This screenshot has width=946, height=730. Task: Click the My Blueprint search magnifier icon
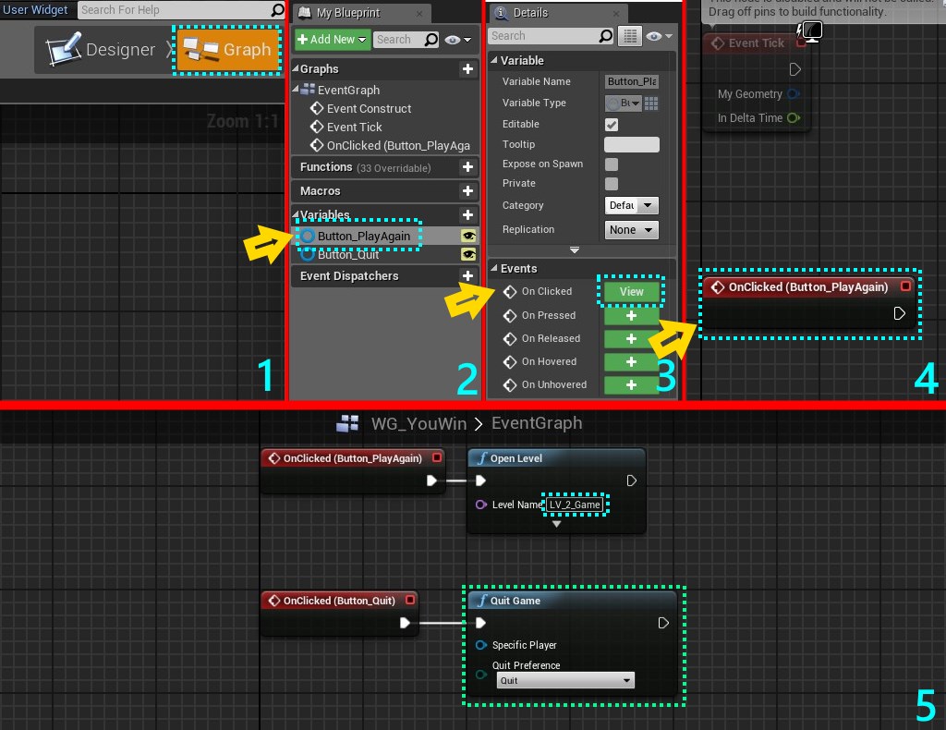[431, 40]
